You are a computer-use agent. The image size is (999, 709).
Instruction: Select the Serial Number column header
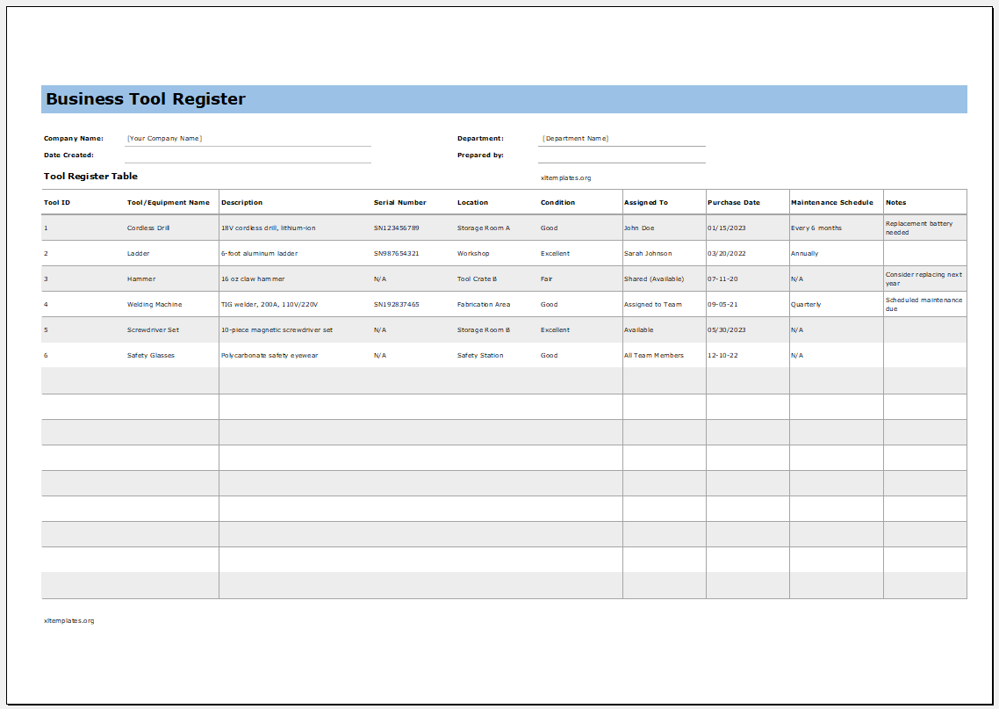399,202
